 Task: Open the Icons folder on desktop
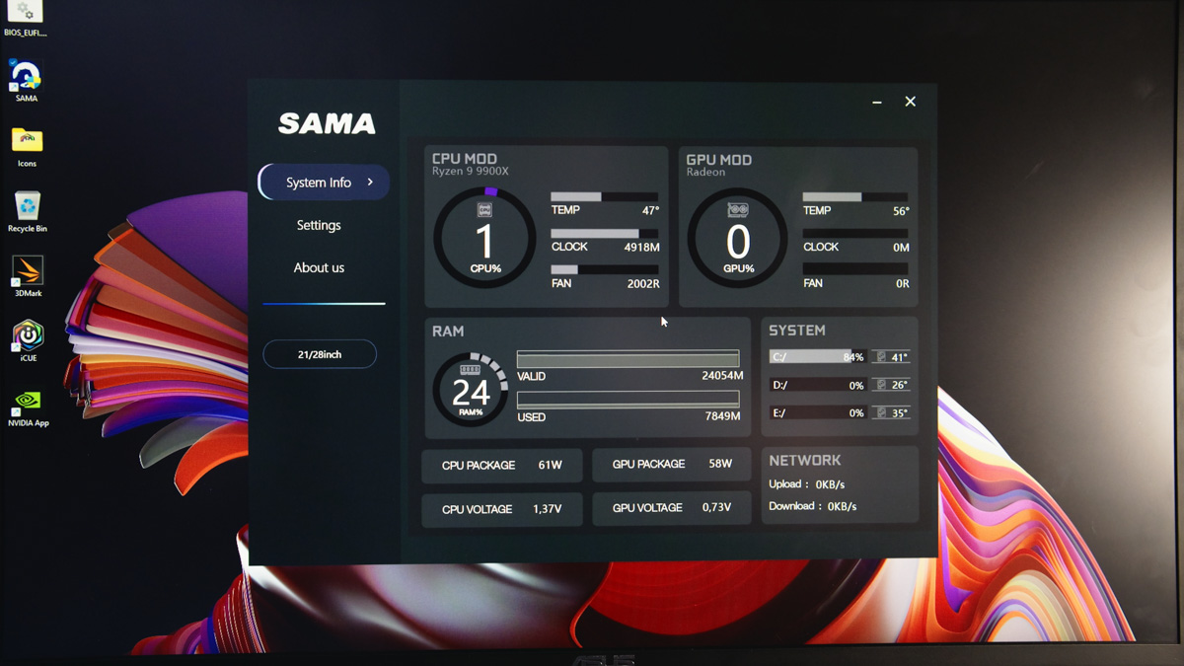point(27,146)
